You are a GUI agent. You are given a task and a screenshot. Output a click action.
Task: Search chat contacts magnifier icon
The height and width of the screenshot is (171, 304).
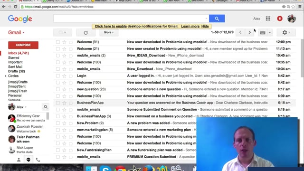46,107
